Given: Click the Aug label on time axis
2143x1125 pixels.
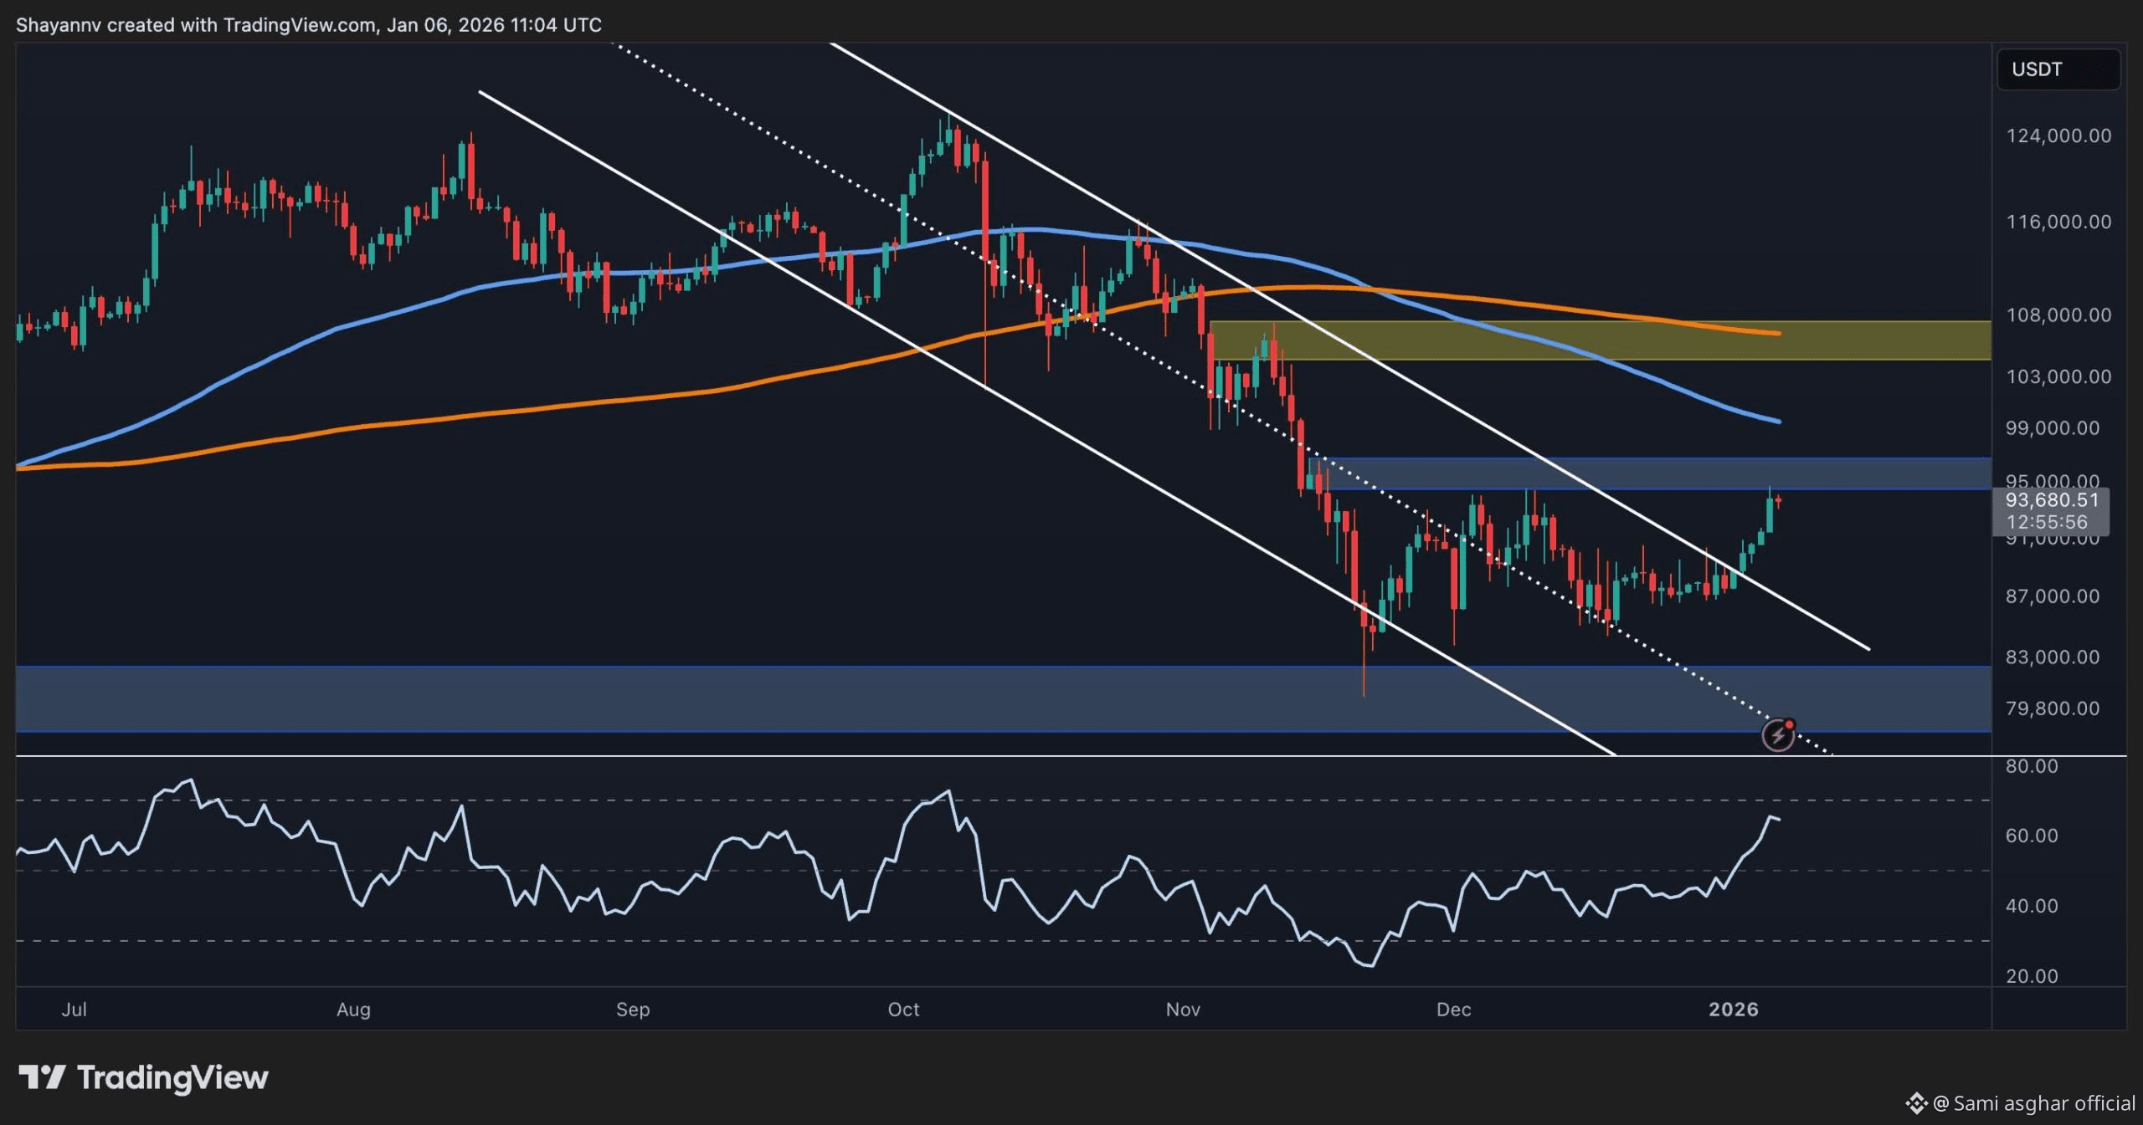Looking at the screenshot, I should (353, 1010).
